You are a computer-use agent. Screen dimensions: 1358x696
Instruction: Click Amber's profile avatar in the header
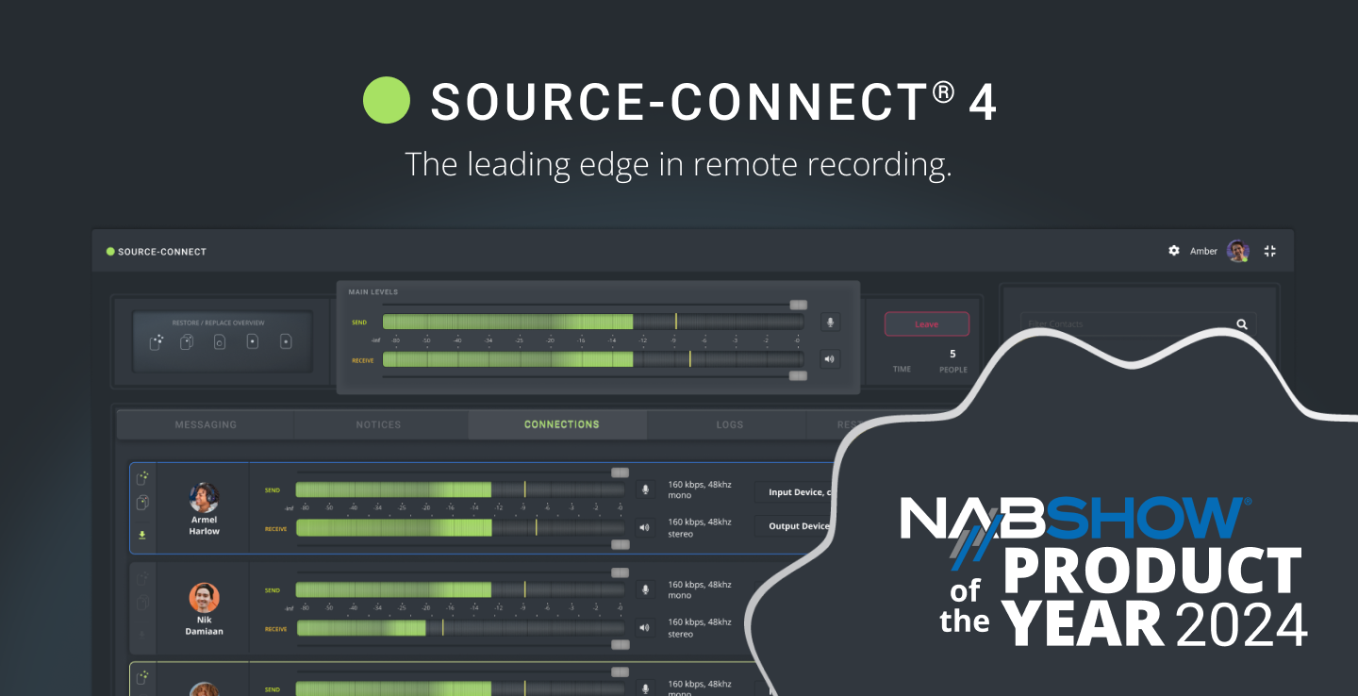[1237, 251]
